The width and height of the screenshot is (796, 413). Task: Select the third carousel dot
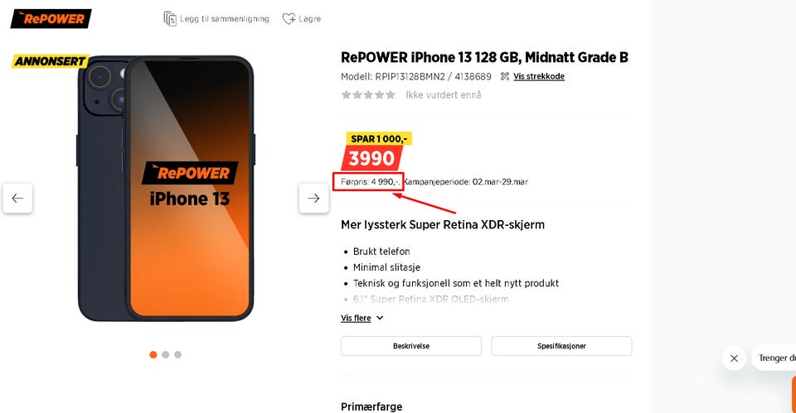coord(177,355)
